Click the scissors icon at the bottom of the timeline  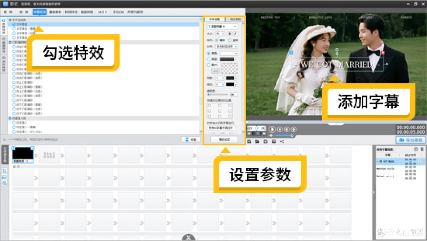[x=189, y=238]
